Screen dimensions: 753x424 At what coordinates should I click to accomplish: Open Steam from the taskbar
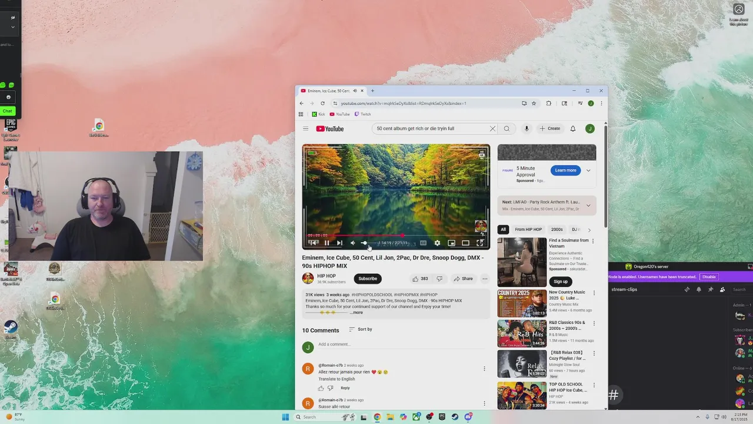[455, 417]
